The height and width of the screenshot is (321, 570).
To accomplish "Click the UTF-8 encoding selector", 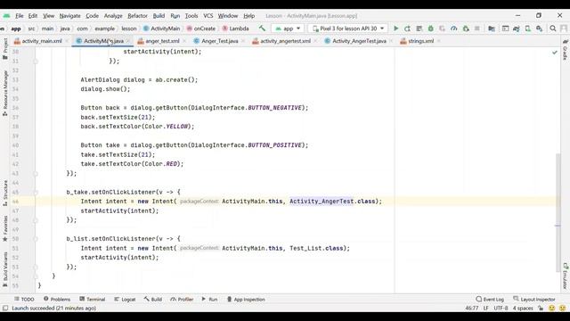I will point(501,308).
